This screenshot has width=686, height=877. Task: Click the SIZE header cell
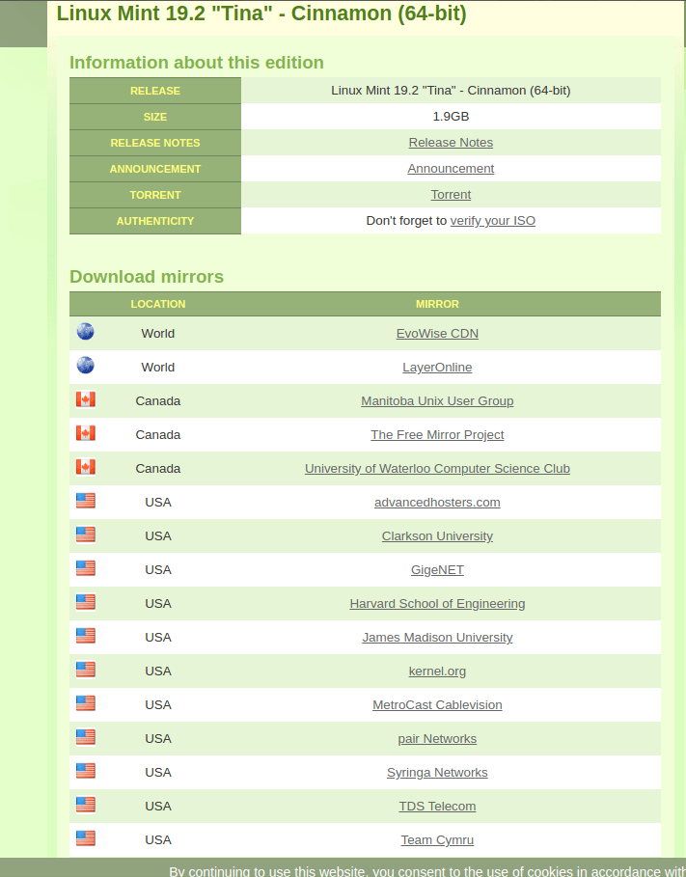pos(155,117)
